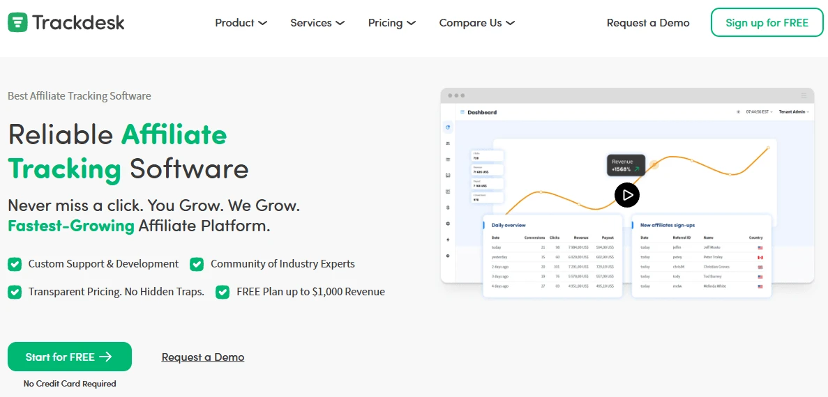Click the Daily overview heading

point(508,225)
